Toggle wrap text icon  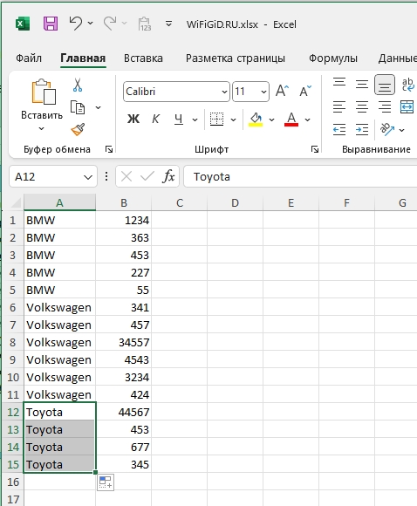click(x=407, y=85)
